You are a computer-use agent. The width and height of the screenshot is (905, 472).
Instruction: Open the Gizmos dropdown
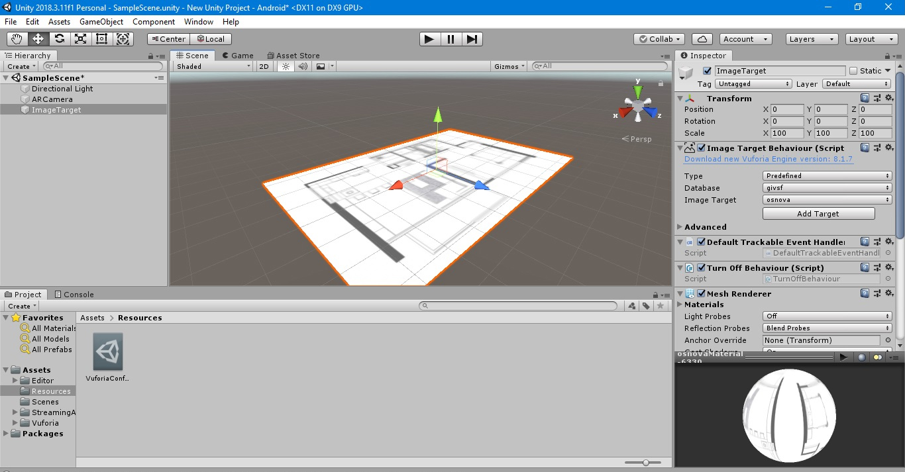[509, 66]
